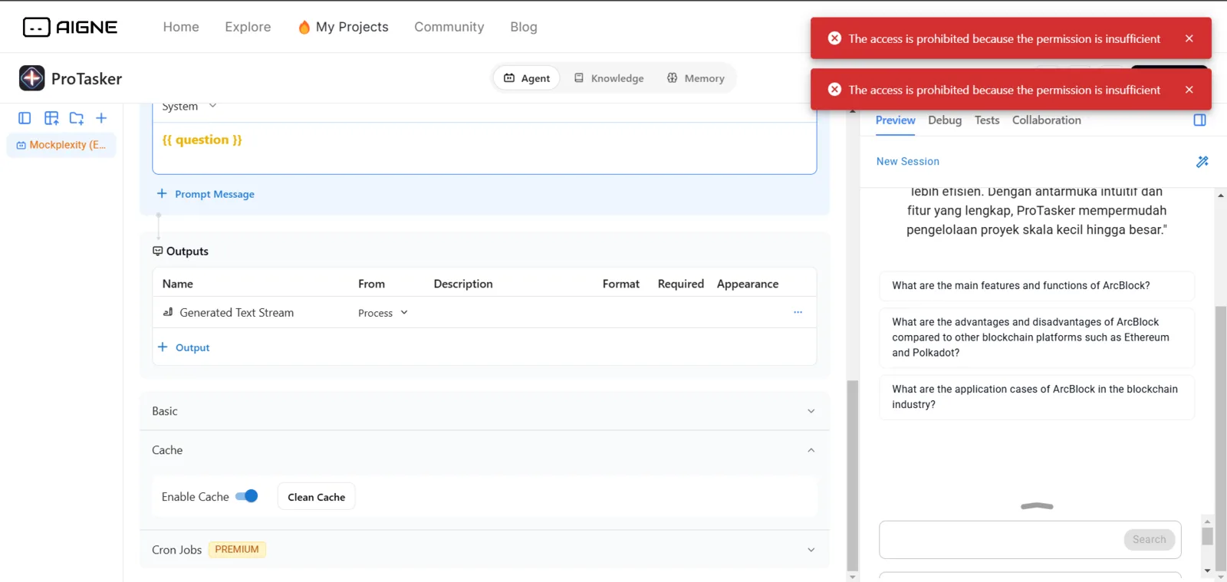Click the PREMIUM badge
Image resolution: width=1227 pixels, height=582 pixels.
pos(237,550)
